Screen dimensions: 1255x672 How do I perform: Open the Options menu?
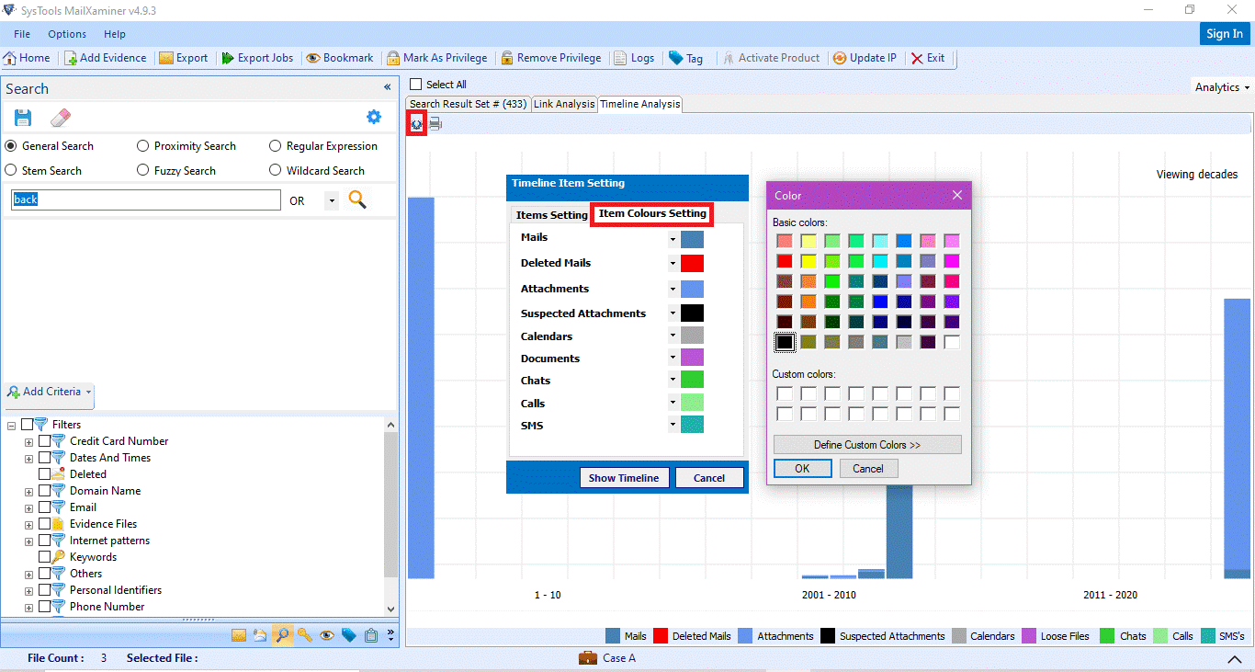coord(67,34)
